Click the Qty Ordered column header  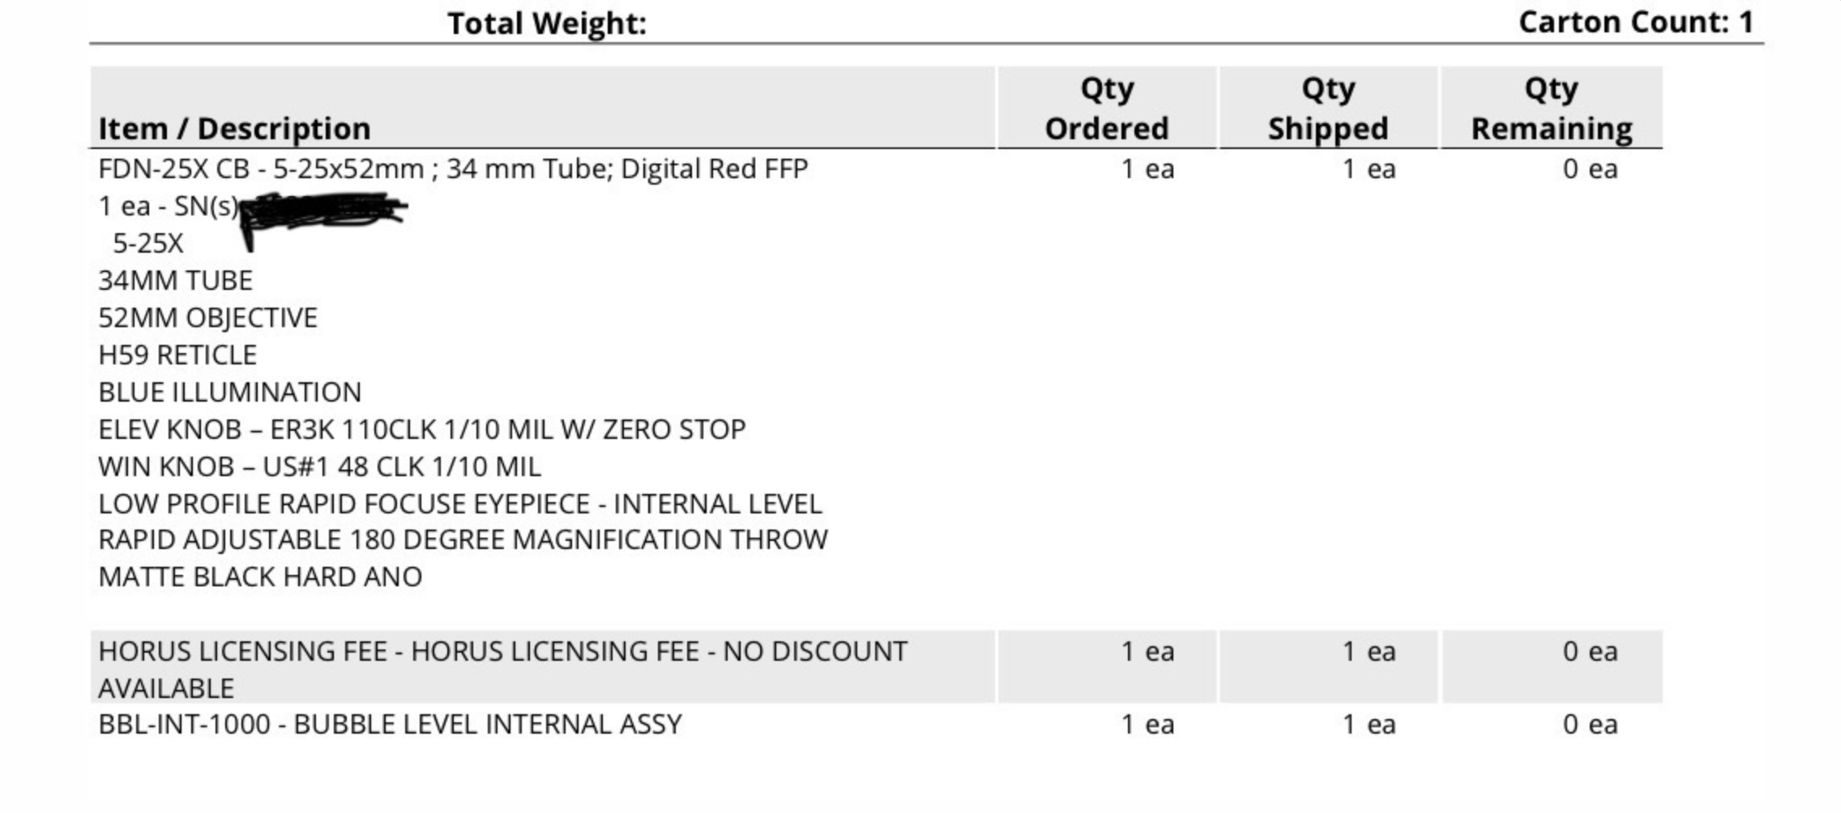pyautogui.click(x=1106, y=109)
